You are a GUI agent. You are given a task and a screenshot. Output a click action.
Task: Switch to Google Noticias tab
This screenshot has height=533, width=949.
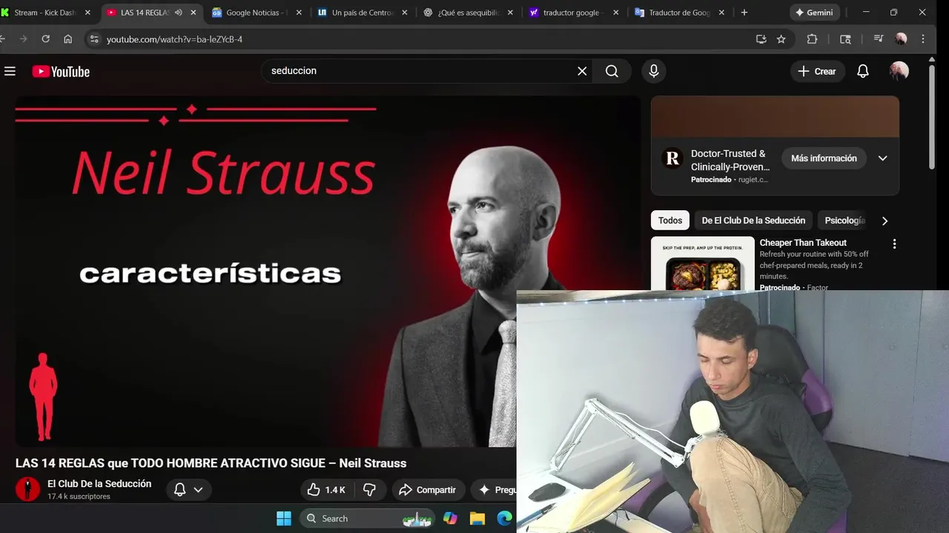pyautogui.click(x=255, y=13)
